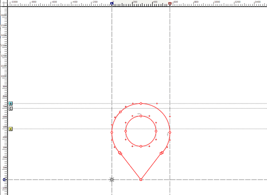Select the bottom node of inner circle

(141, 146)
